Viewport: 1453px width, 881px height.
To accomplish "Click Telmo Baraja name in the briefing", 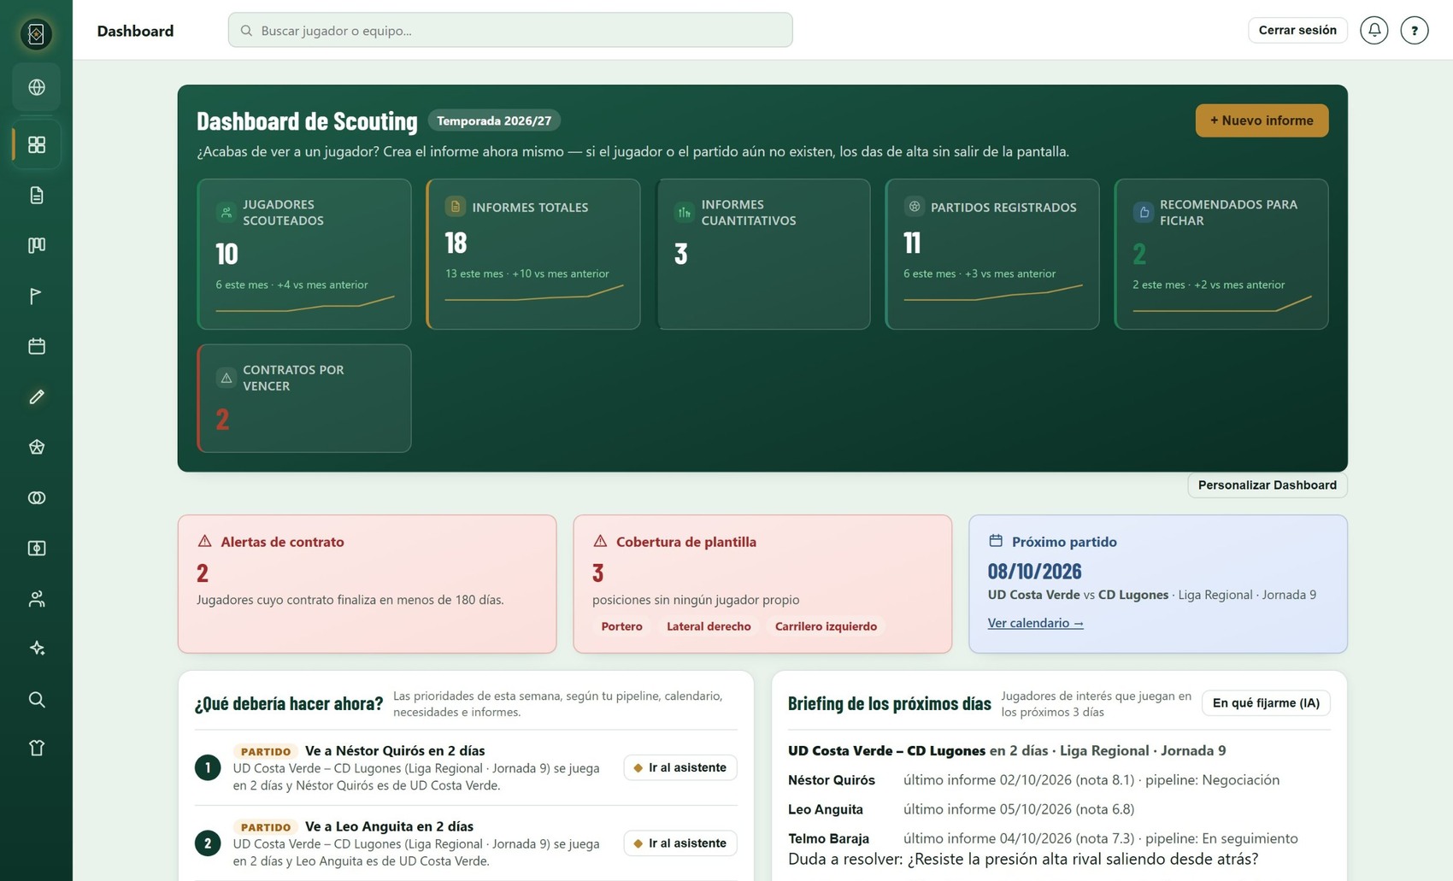I will 828,838.
